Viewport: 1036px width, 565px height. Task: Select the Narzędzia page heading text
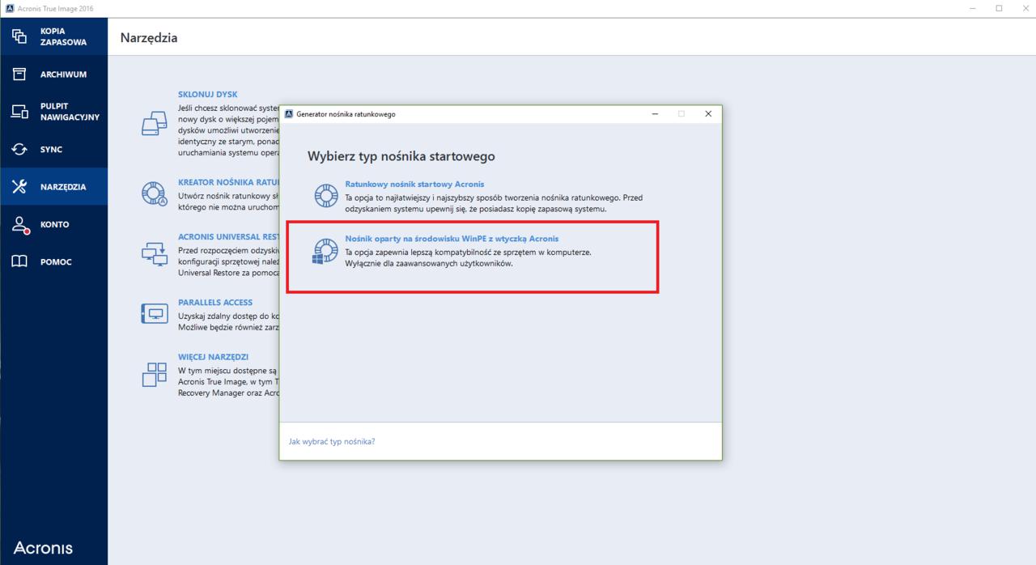(x=148, y=38)
